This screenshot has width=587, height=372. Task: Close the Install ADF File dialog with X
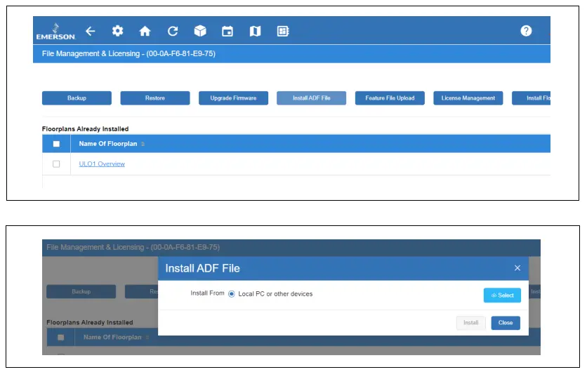tap(517, 268)
